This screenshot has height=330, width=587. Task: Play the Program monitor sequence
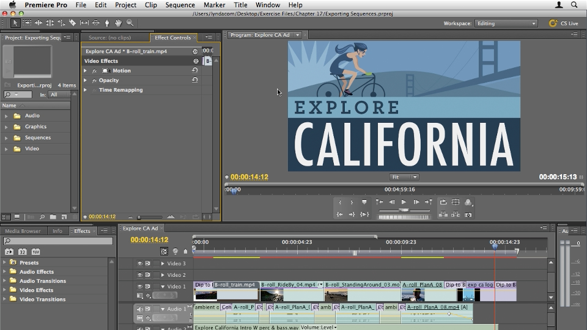point(404,202)
